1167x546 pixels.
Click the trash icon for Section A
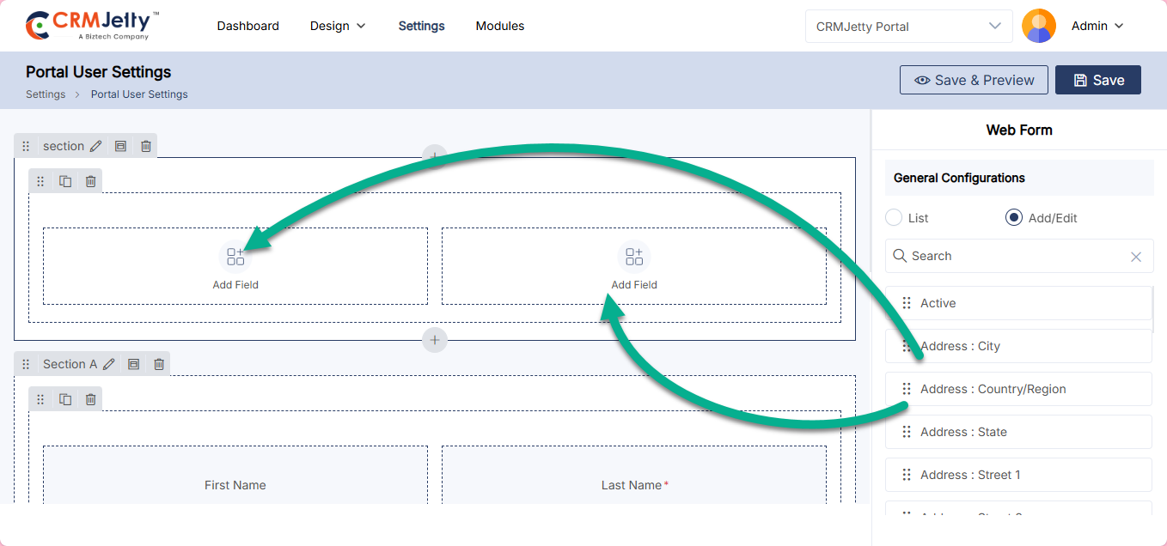pos(159,364)
